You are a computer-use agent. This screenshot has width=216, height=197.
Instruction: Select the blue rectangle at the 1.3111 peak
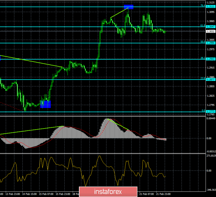(x=129, y=7)
